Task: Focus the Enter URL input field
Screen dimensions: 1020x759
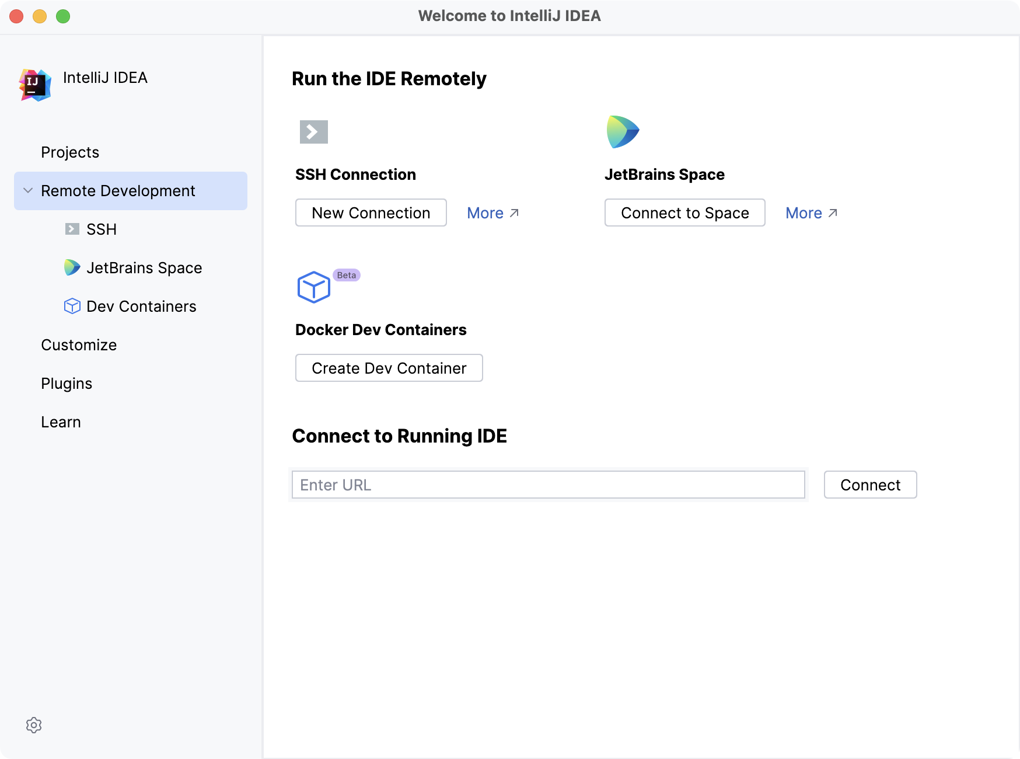Action: click(x=549, y=485)
